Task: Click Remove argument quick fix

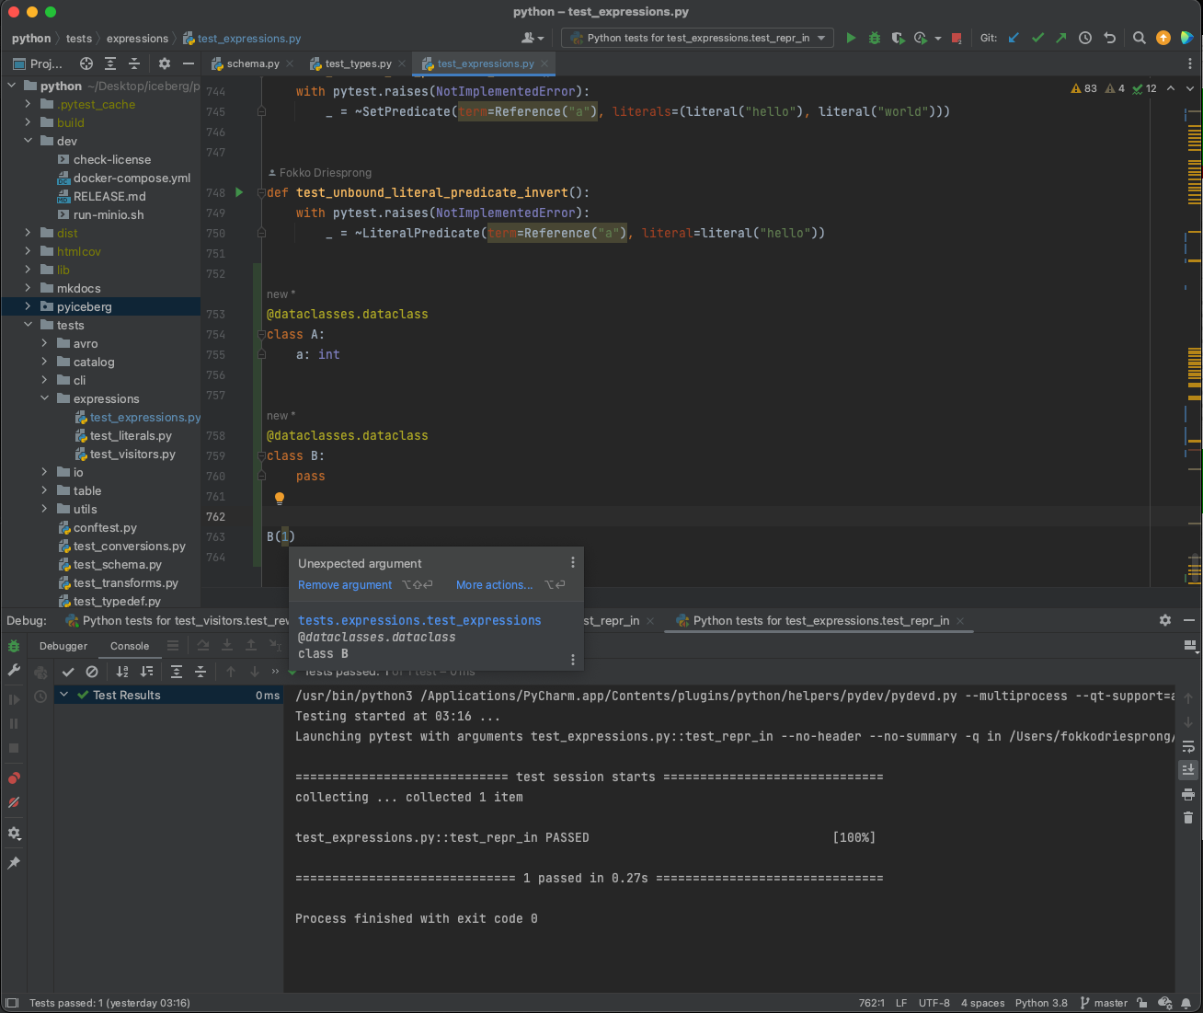Action: click(345, 585)
